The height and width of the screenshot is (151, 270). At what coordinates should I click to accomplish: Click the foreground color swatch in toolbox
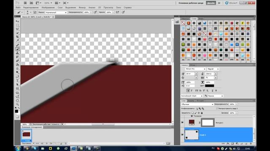coord(16,111)
